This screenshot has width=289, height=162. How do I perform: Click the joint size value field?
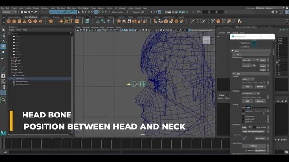248,108
